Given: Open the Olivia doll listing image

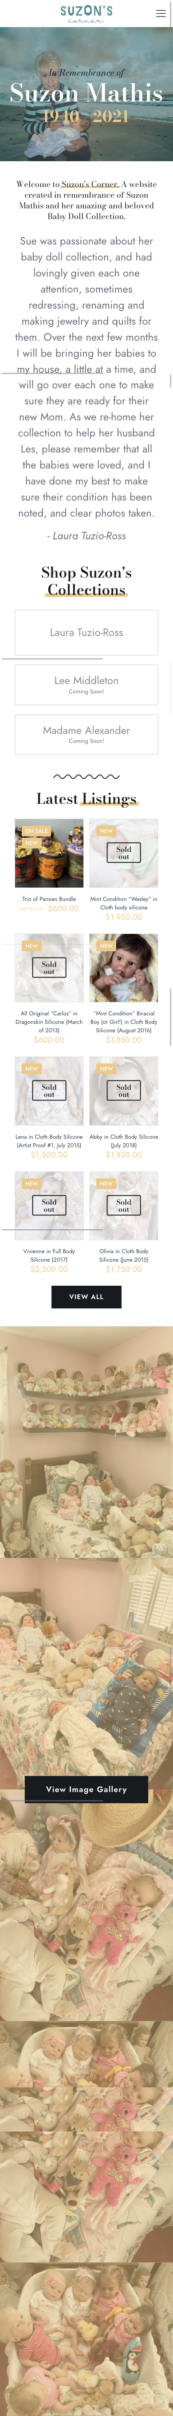Looking at the screenshot, I should point(123,1205).
